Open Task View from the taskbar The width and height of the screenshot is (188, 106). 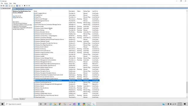coord(46,104)
